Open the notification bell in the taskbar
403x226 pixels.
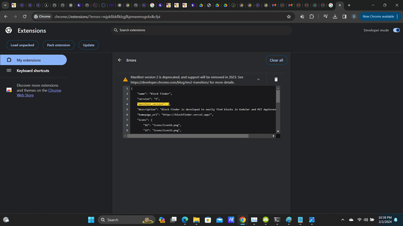[x=396, y=220]
